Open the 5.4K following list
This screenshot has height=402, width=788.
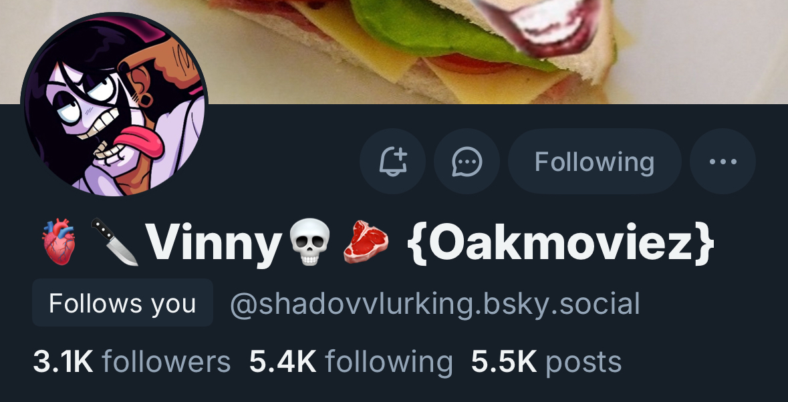point(351,362)
